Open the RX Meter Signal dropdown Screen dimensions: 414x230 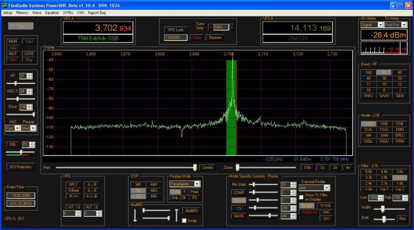click(372, 25)
